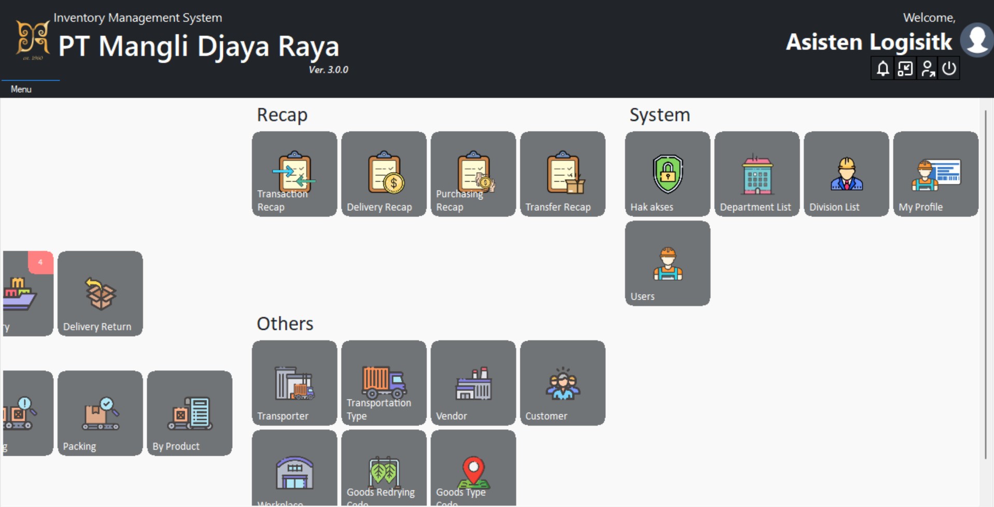The image size is (994, 507).
Task: Open the Vendor tile
Action: [473, 383]
